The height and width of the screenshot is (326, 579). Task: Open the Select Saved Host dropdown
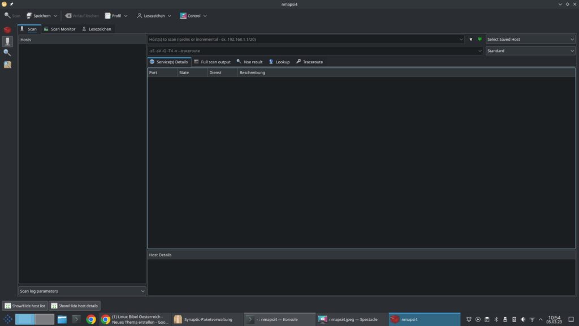click(530, 39)
